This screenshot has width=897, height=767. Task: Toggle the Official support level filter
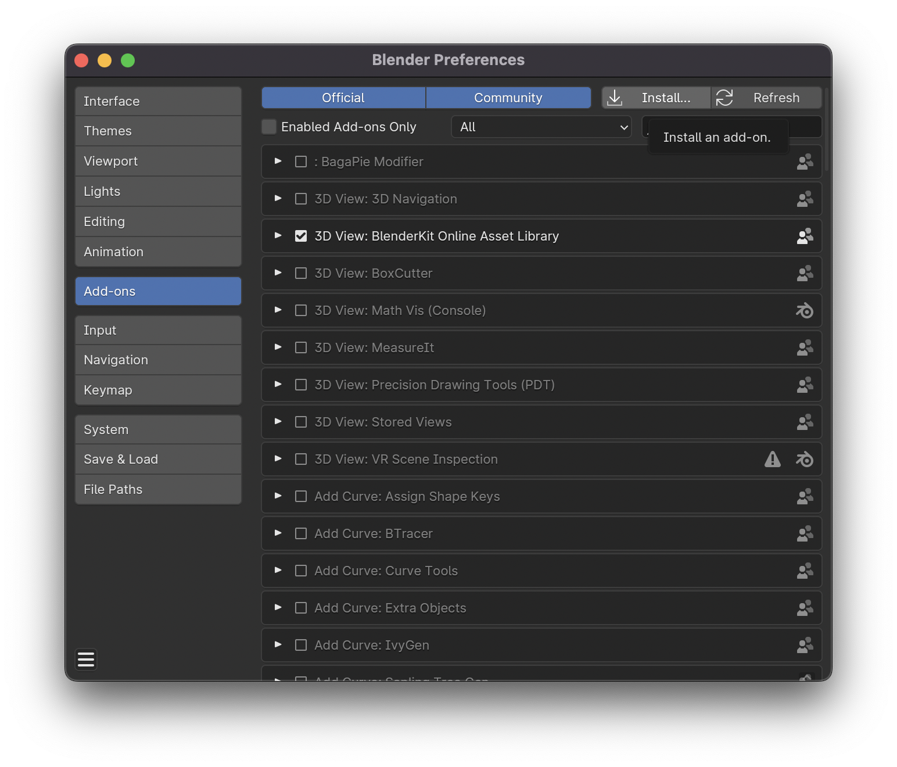tap(343, 98)
